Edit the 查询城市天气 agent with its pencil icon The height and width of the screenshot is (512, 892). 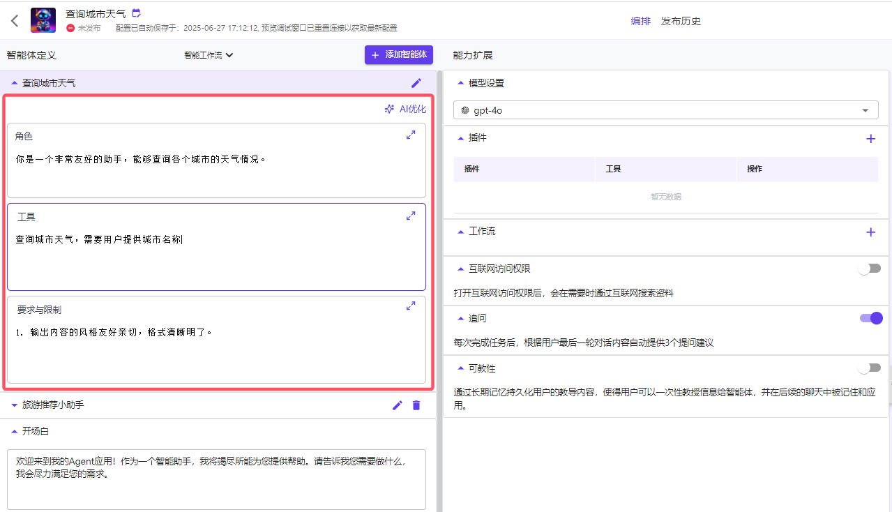(416, 83)
